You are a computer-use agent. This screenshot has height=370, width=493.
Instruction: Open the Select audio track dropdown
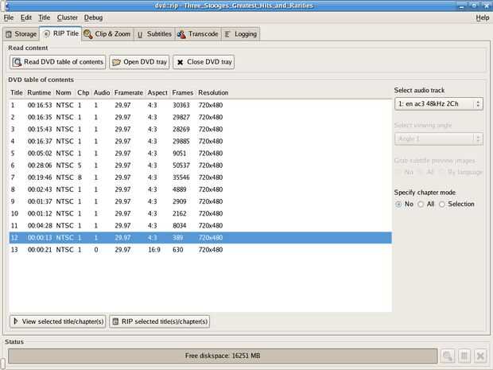click(x=439, y=103)
